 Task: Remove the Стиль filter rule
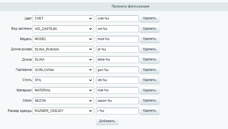[149, 80]
